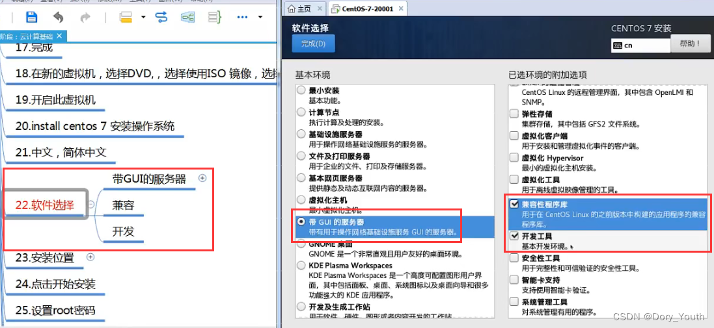Click the home icon on the 主页 tab

click(291, 8)
